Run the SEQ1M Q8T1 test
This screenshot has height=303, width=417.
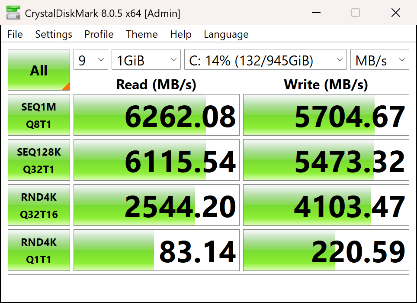(39, 115)
